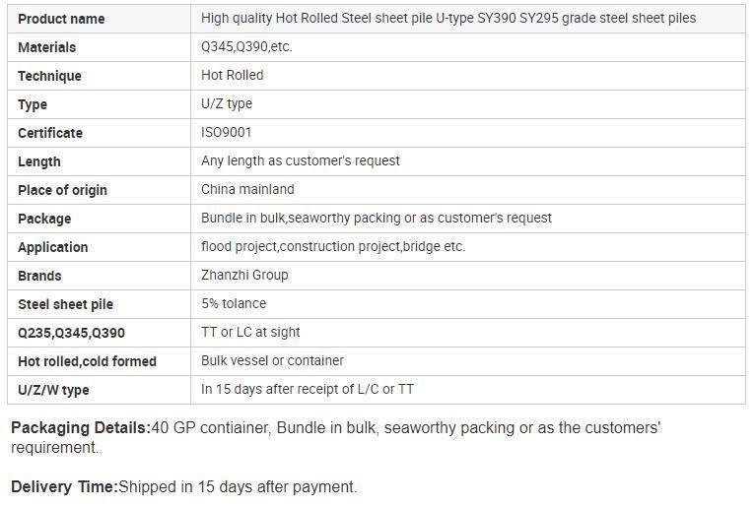Click the Materials row label
Image resolution: width=756 pixels, height=507 pixels.
tap(46, 47)
